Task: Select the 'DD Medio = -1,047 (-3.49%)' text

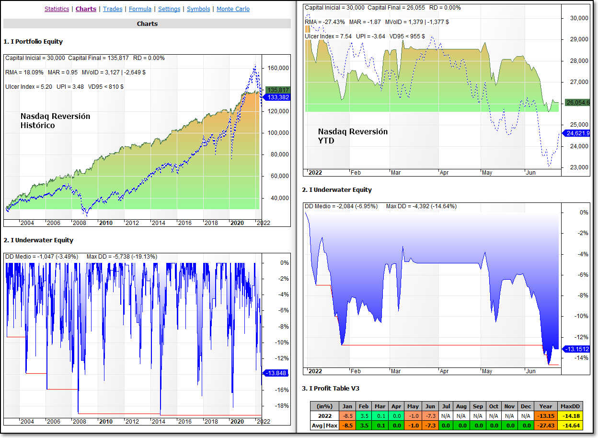Action: point(42,257)
